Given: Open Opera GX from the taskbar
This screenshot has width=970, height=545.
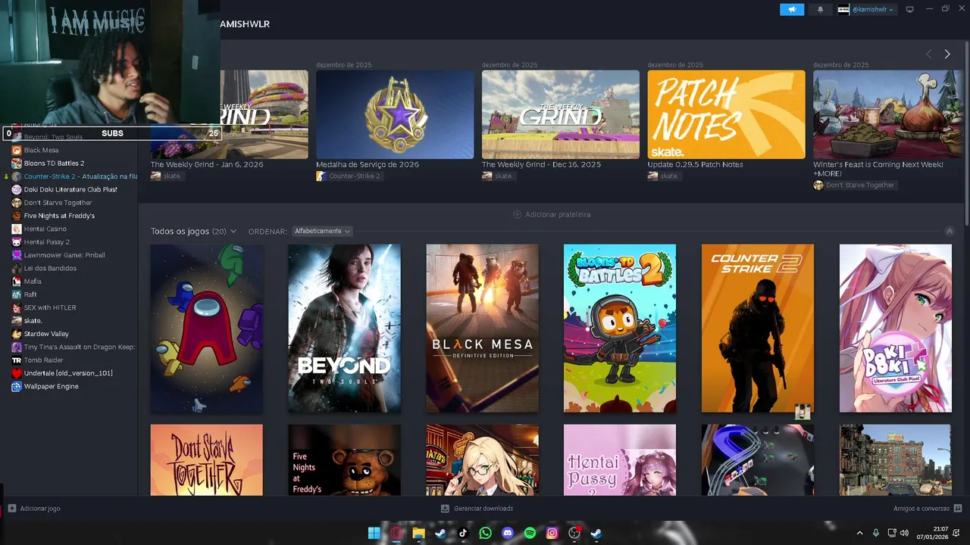Looking at the screenshot, I should pos(396,533).
